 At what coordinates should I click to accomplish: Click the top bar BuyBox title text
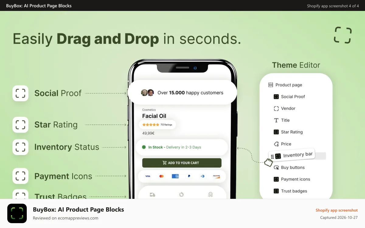click(39, 6)
